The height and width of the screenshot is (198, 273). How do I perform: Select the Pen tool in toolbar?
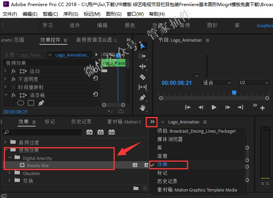[143, 97]
